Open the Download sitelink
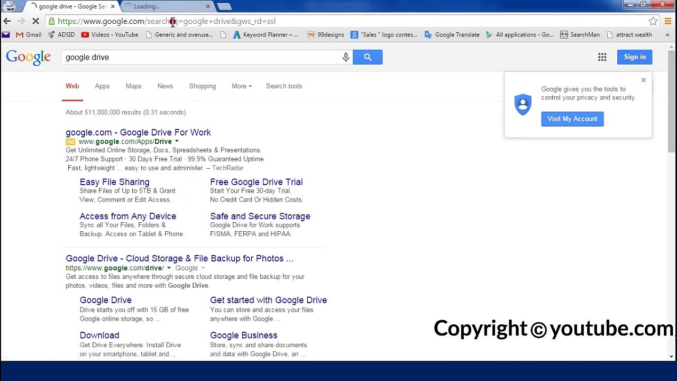 [99, 335]
